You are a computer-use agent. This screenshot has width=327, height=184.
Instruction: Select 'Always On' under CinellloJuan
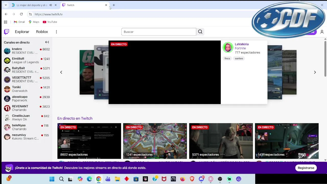pos(19,119)
